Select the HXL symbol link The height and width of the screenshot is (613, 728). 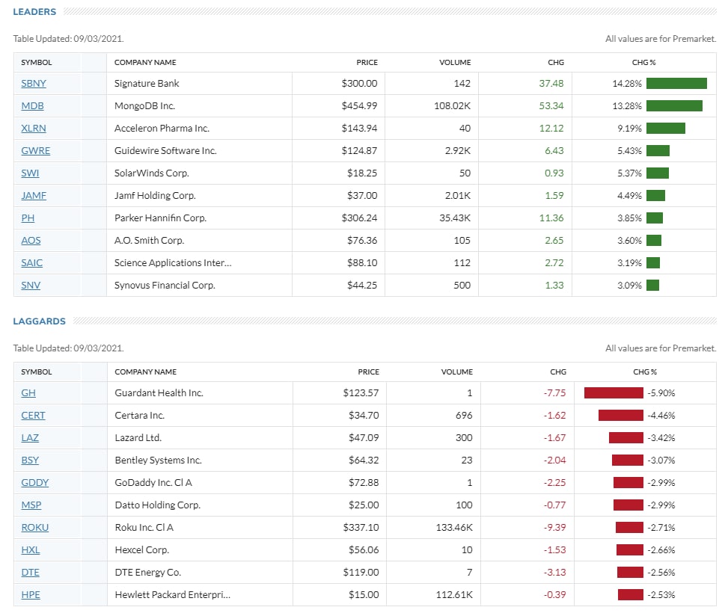[31, 550]
